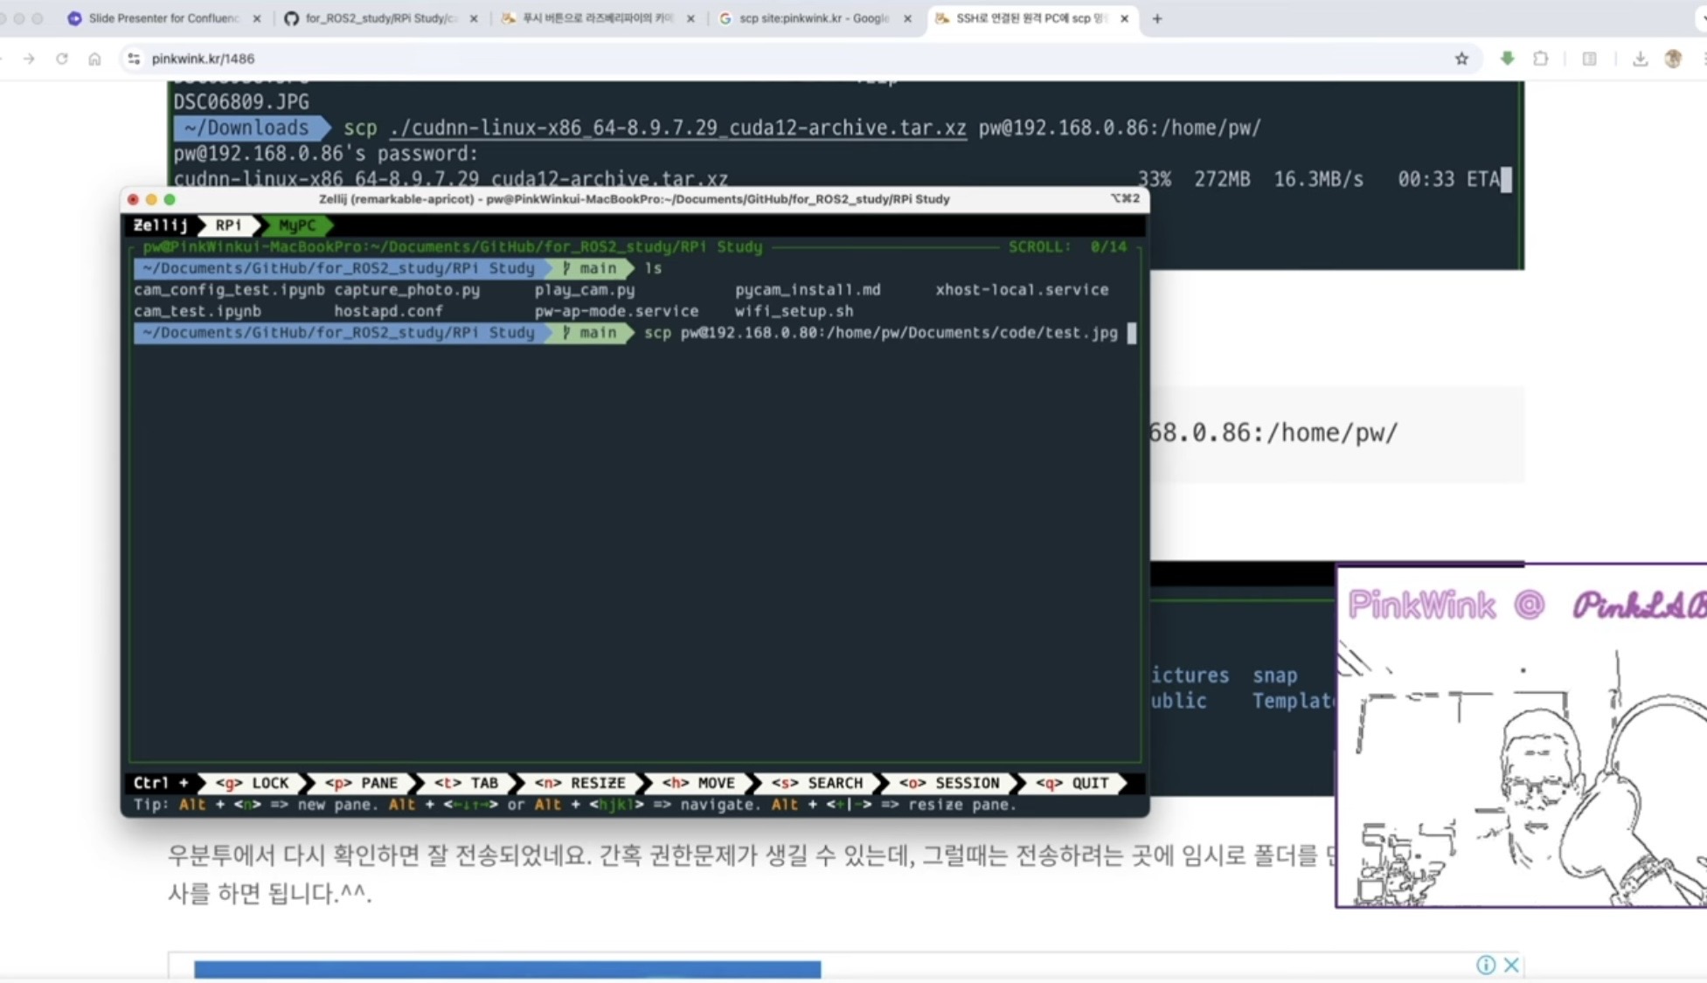Image resolution: width=1707 pixels, height=983 pixels.
Task: Switch to the scp site:pinkwink.kr Google tab
Action: 813,18
